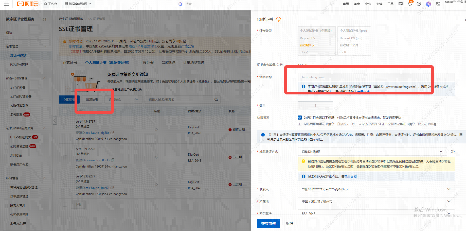This screenshot has width=466, height=231.
Task: Increase quantity with the plus stepper
Action: 329,105
